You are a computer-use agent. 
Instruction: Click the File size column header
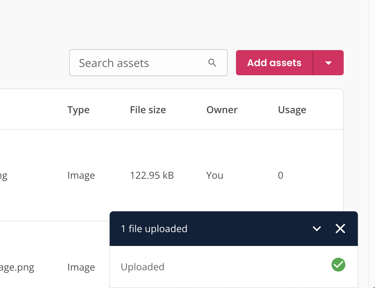(148, 110)
